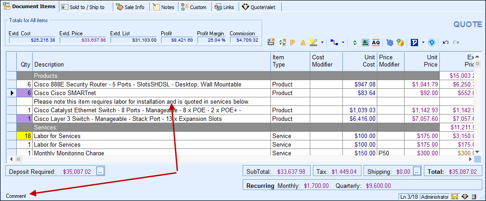Click the box with green plus icon
Viewport: 486px width, 201px height.
(x=400, y=43)
